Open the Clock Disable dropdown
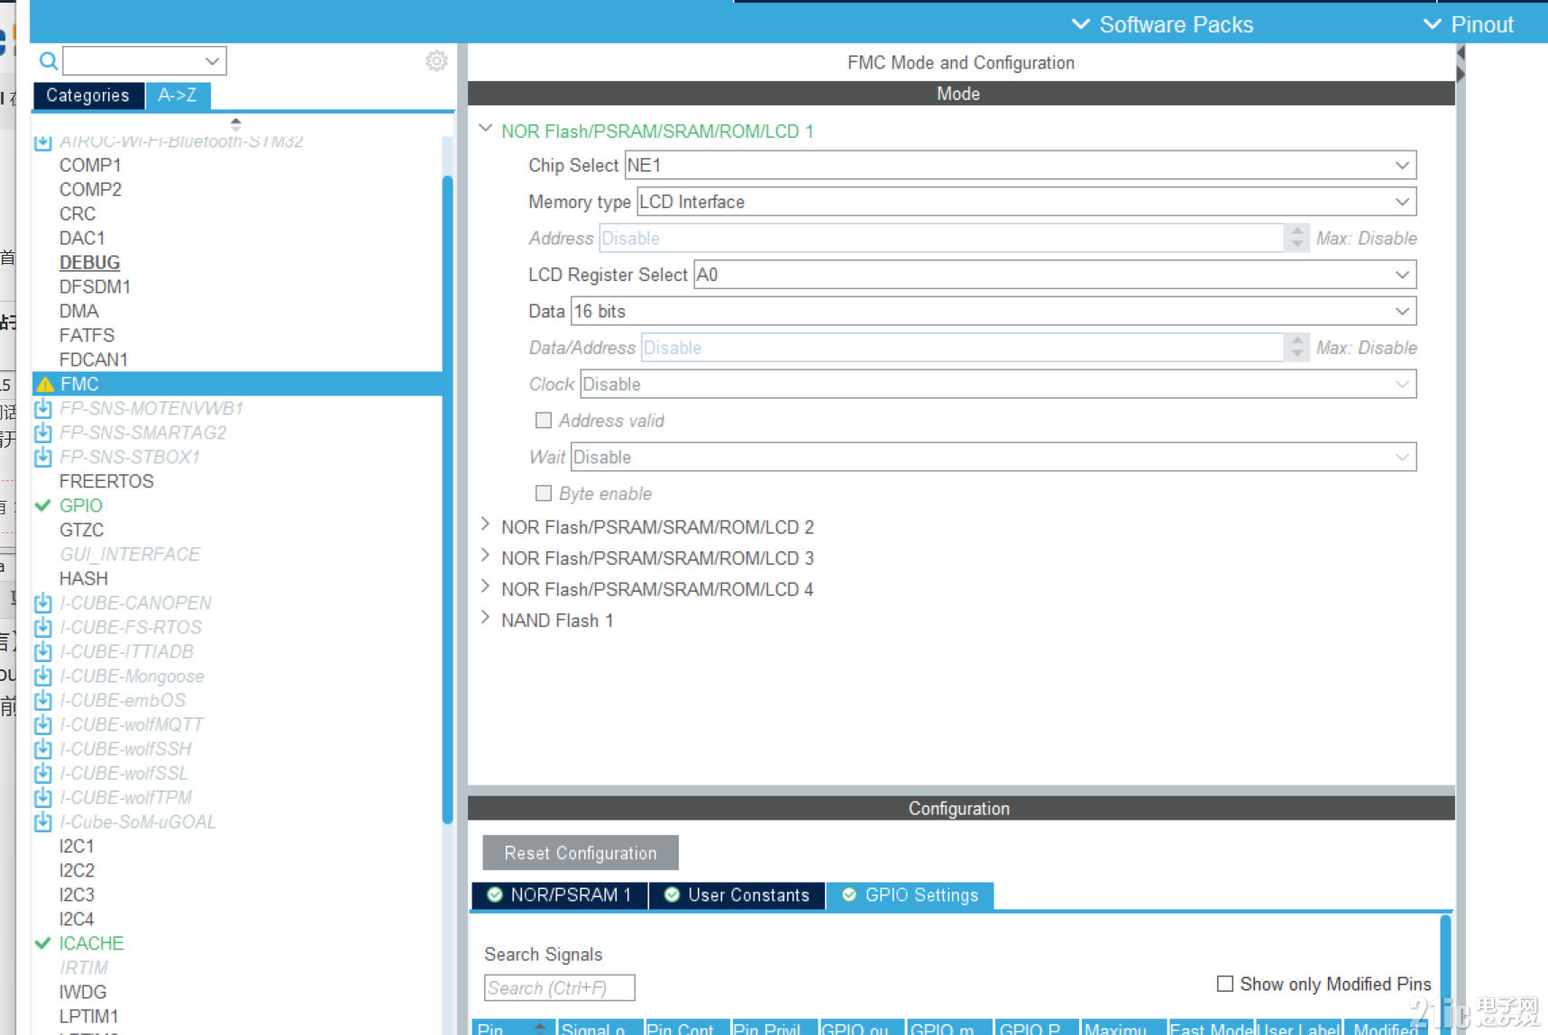Screen dimensions: 1548x1035 click(x=998, y=385)
